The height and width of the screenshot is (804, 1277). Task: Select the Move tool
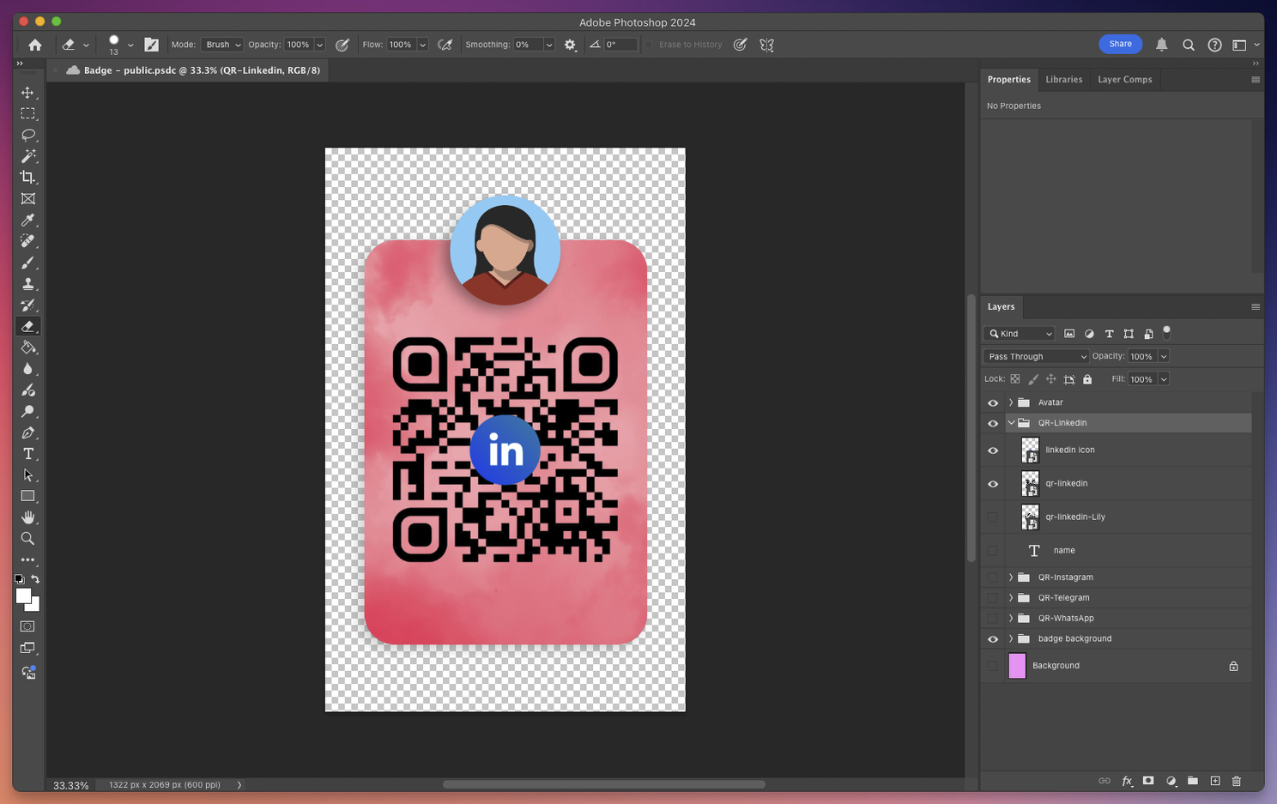click(27, 93)
